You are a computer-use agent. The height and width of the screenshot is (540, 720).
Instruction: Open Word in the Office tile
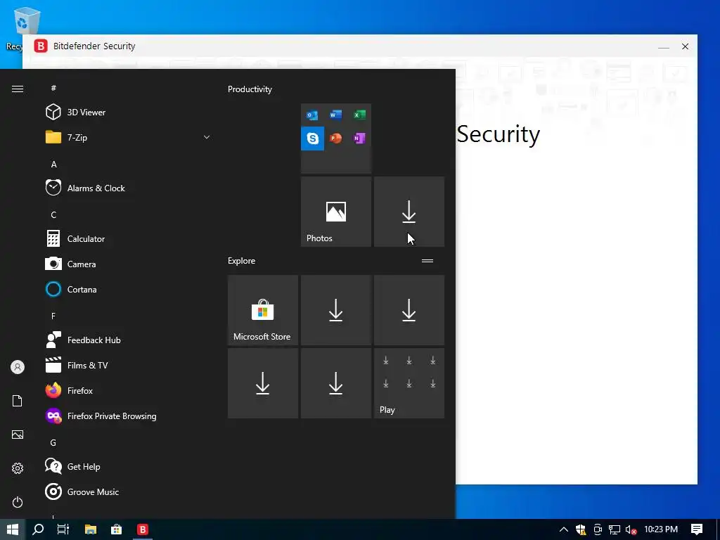pyautogui.click(x=335, y=115)
